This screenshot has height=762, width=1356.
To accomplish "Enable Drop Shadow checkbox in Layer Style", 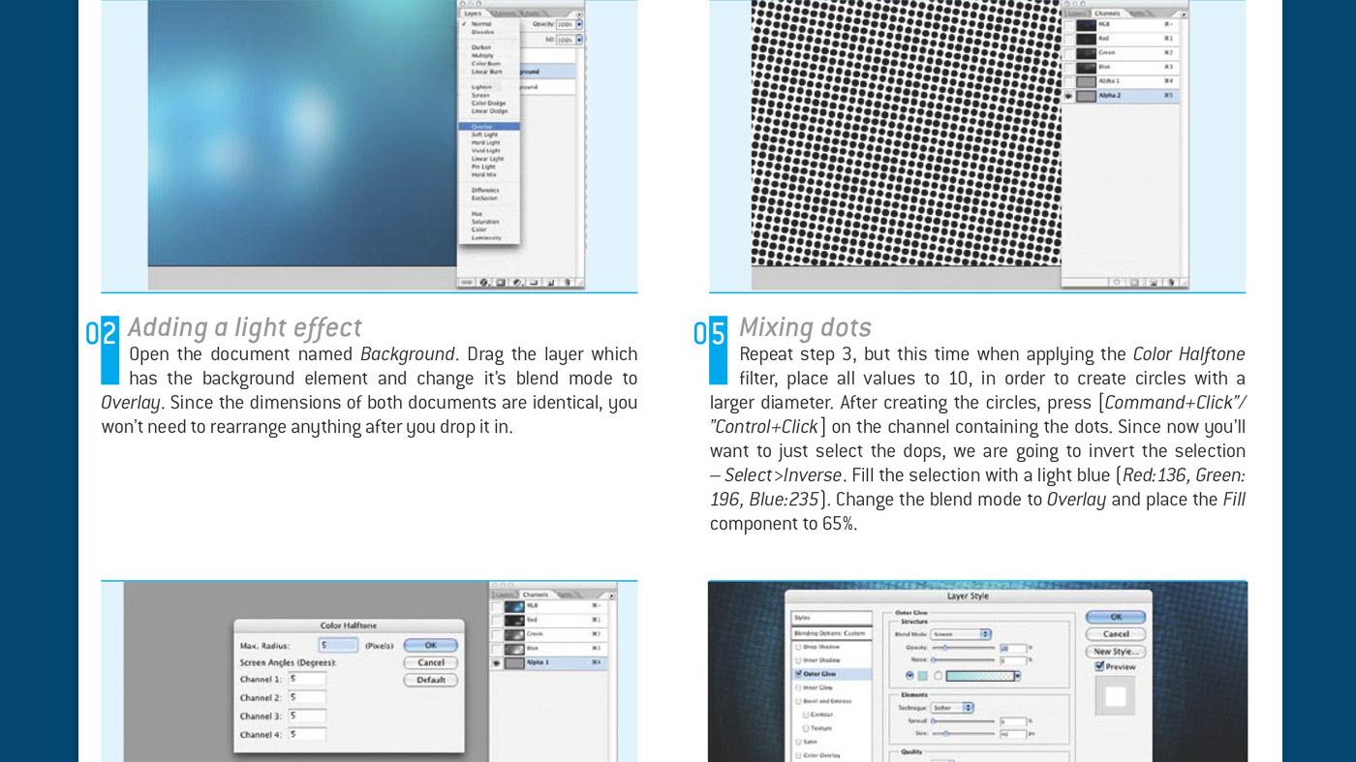I will (798, 647).
